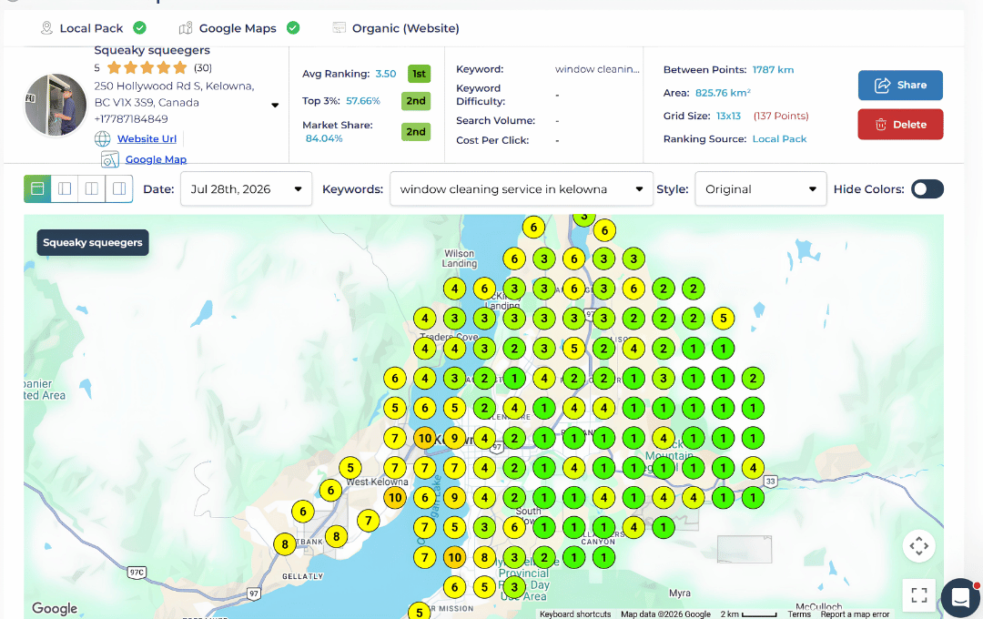Click the Local Pack pin icon
The height and width of the screenshot is (619, 983).
[46, 28]
